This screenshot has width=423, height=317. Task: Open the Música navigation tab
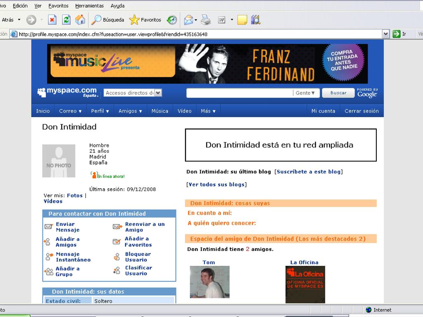coord(160,111)
